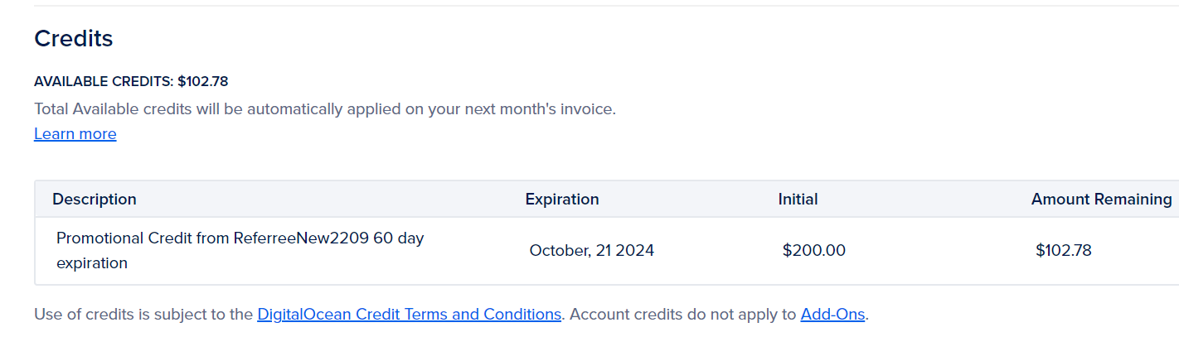Click the Description column header
This screenshot has height=337, width=1179.
pyautogui.click(x=95, y=200)
